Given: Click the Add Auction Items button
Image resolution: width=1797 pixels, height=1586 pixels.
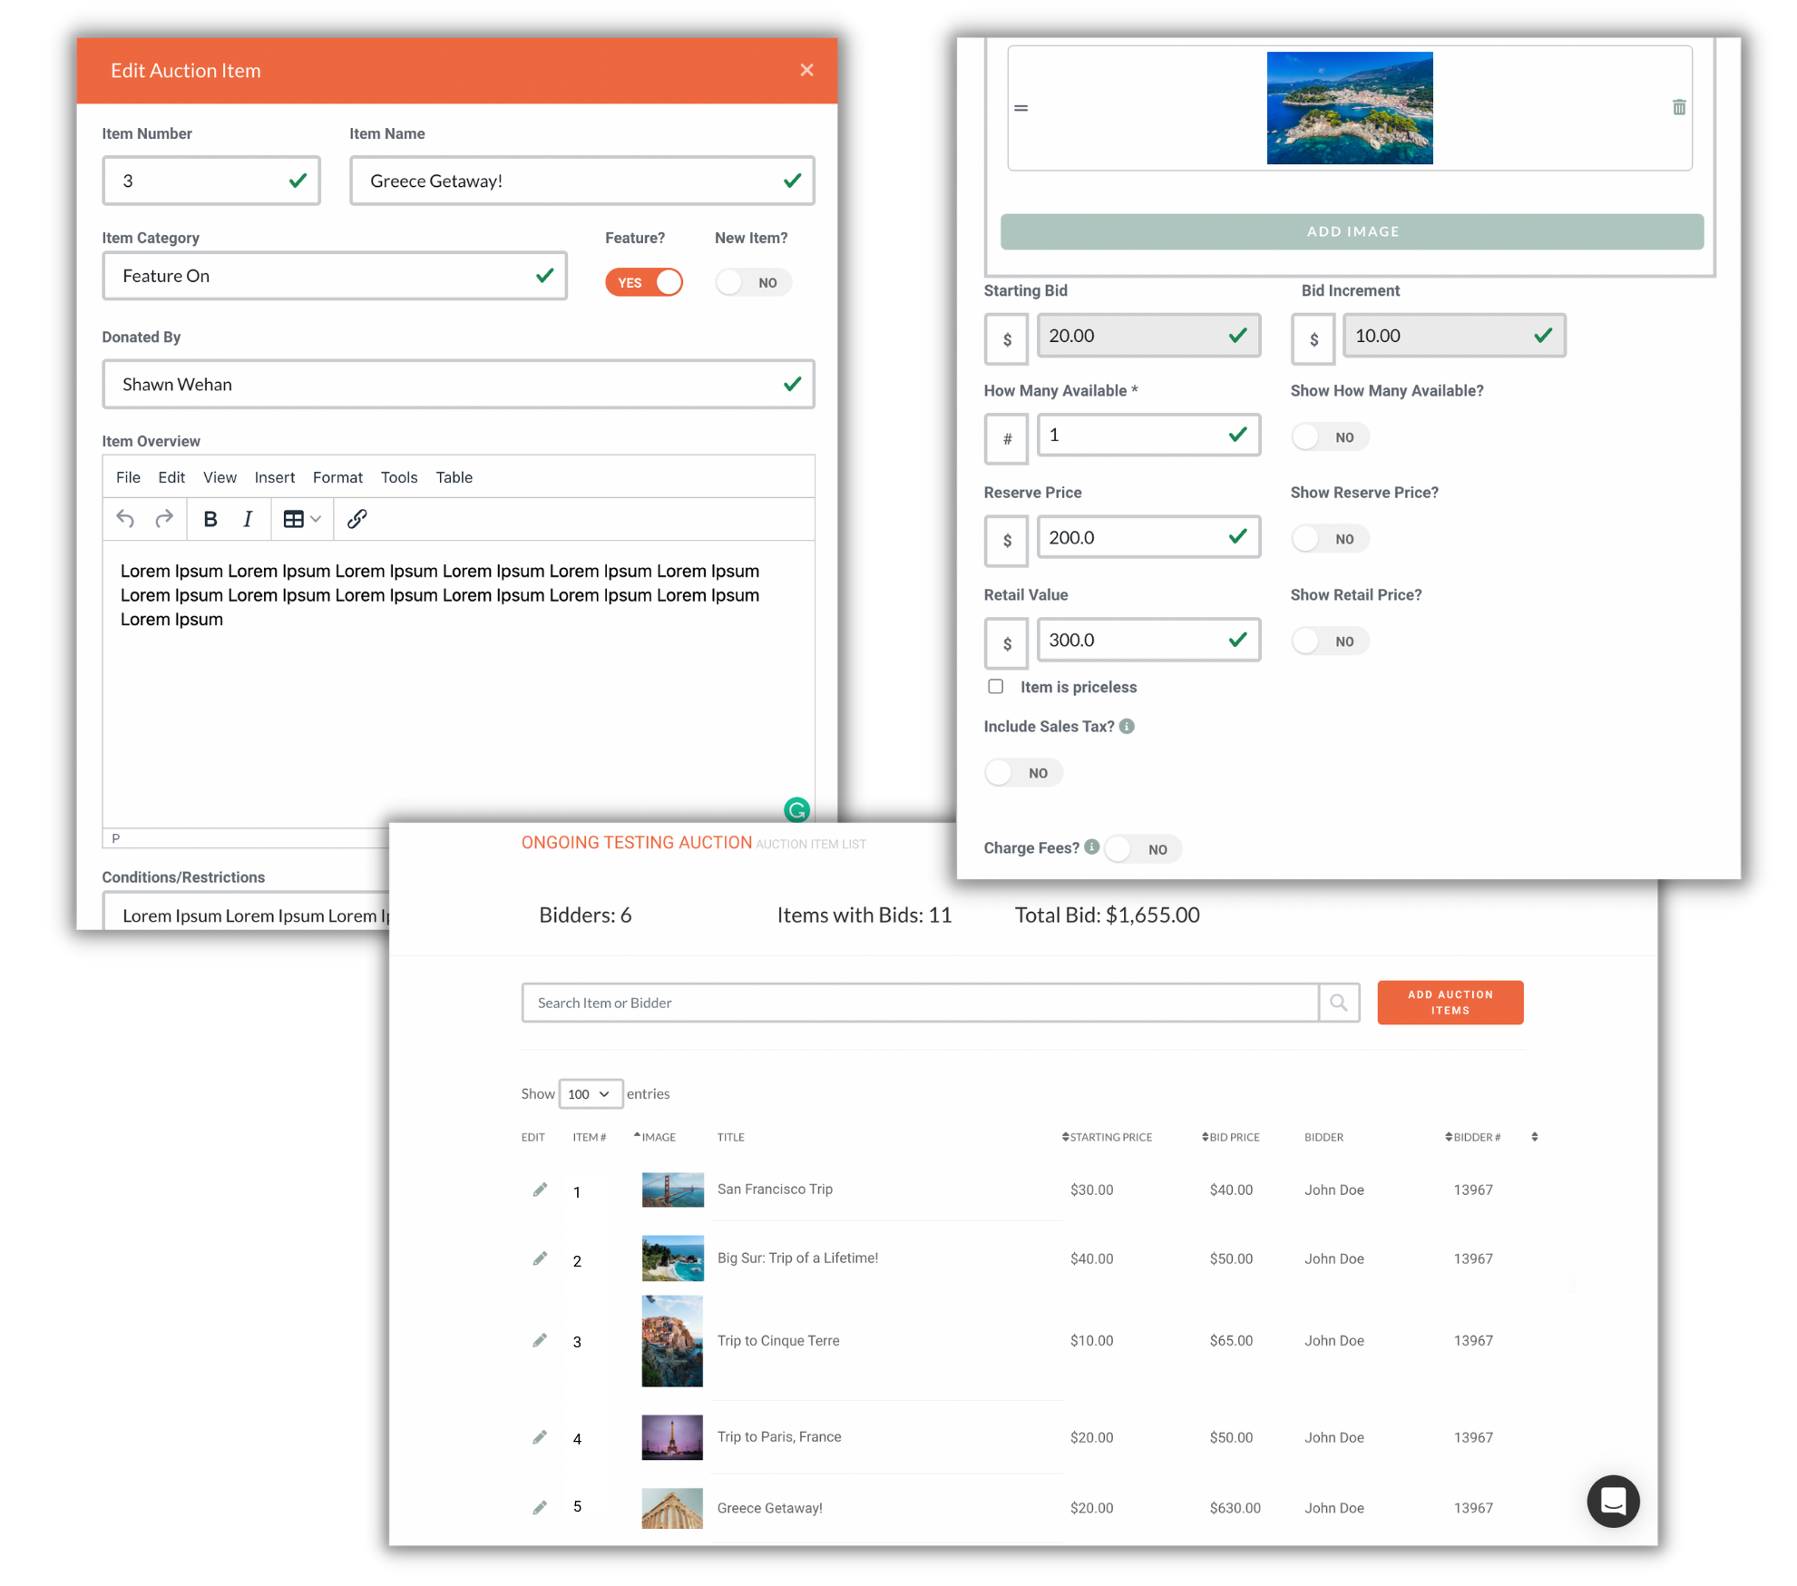Looking at the screenshot, I should click(x=1450, y=1002).
